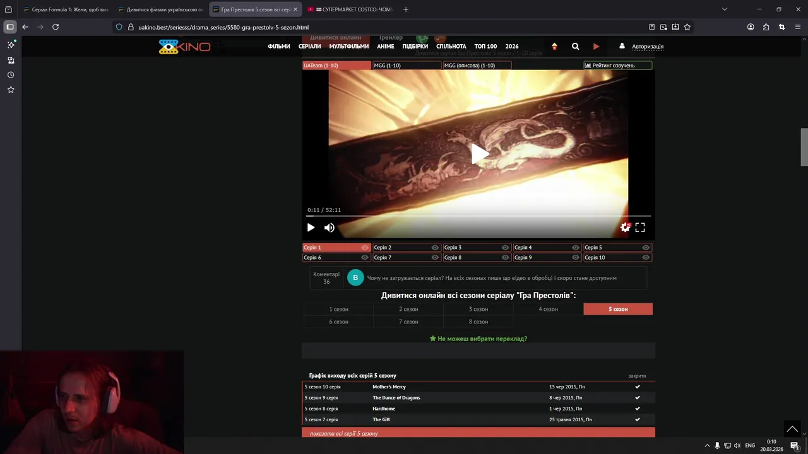Viewport: 808px width, 454px height.
Task: Select episode Серія 2
Action: click(x=407, y=248)
